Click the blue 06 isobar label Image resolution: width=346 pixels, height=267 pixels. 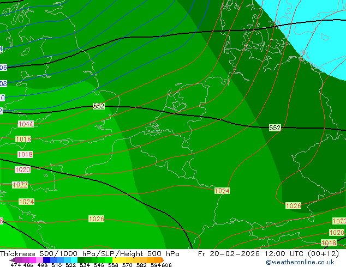pyautogui.click(x=3, y=67)
